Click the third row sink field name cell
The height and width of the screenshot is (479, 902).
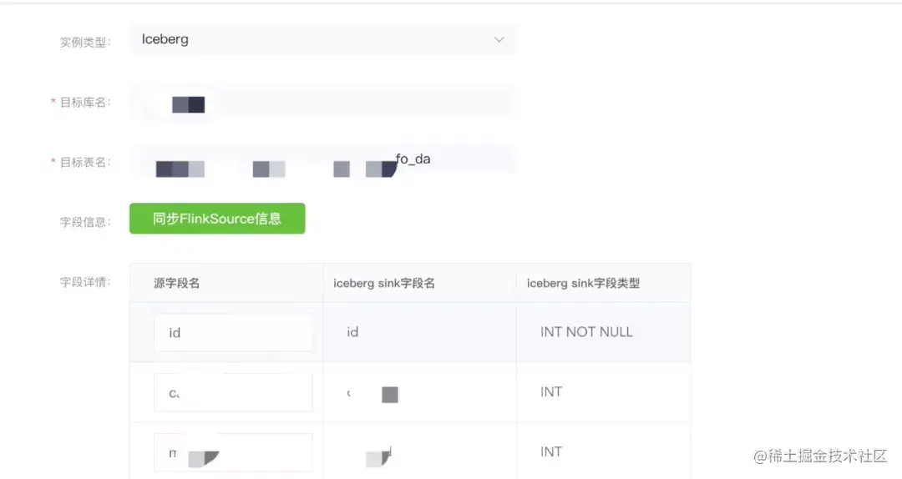(x=420, y=452)
